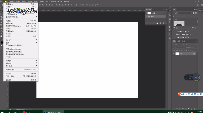Click the search icon at top right
Screen dimensions: 203x113
coord(198,5)
